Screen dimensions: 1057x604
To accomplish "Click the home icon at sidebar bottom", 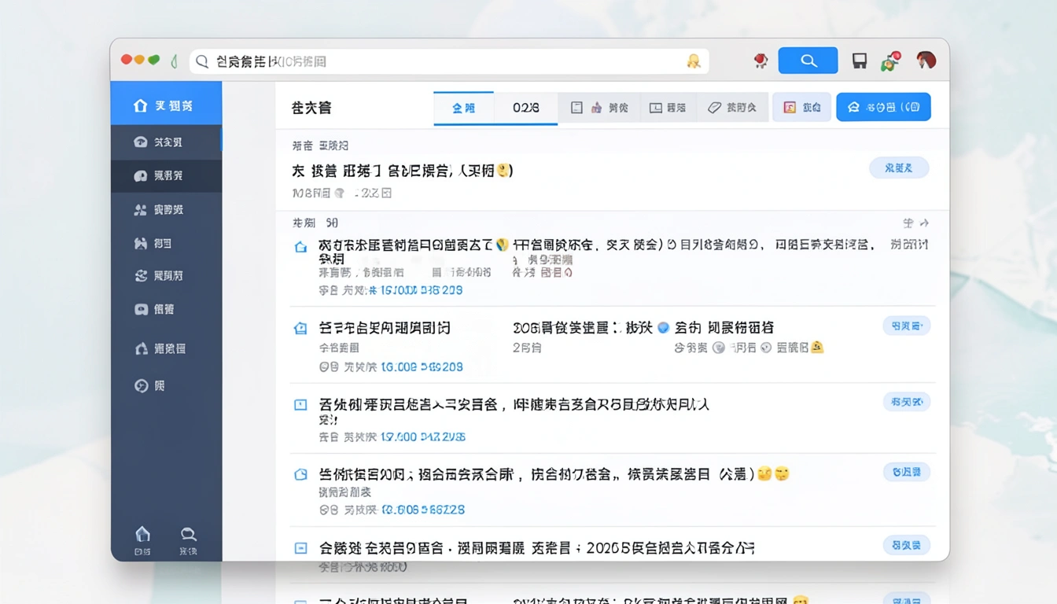I will coord(142,540).
